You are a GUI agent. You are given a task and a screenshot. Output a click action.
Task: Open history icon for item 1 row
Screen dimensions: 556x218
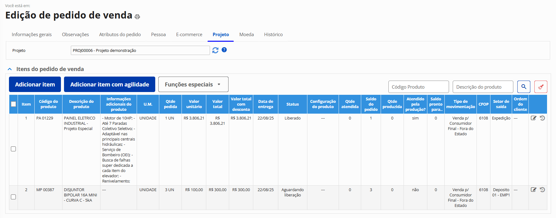click(542, 118)
